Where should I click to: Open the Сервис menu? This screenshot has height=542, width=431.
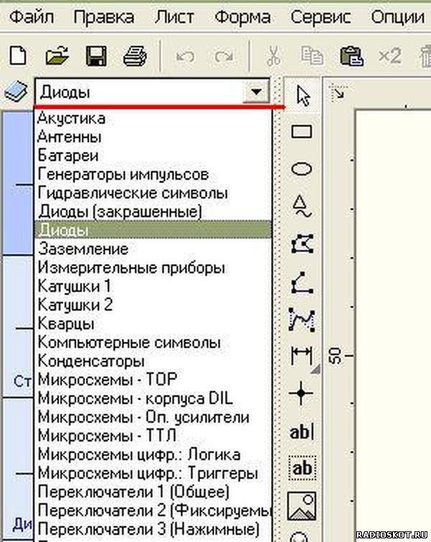[320, 17]
